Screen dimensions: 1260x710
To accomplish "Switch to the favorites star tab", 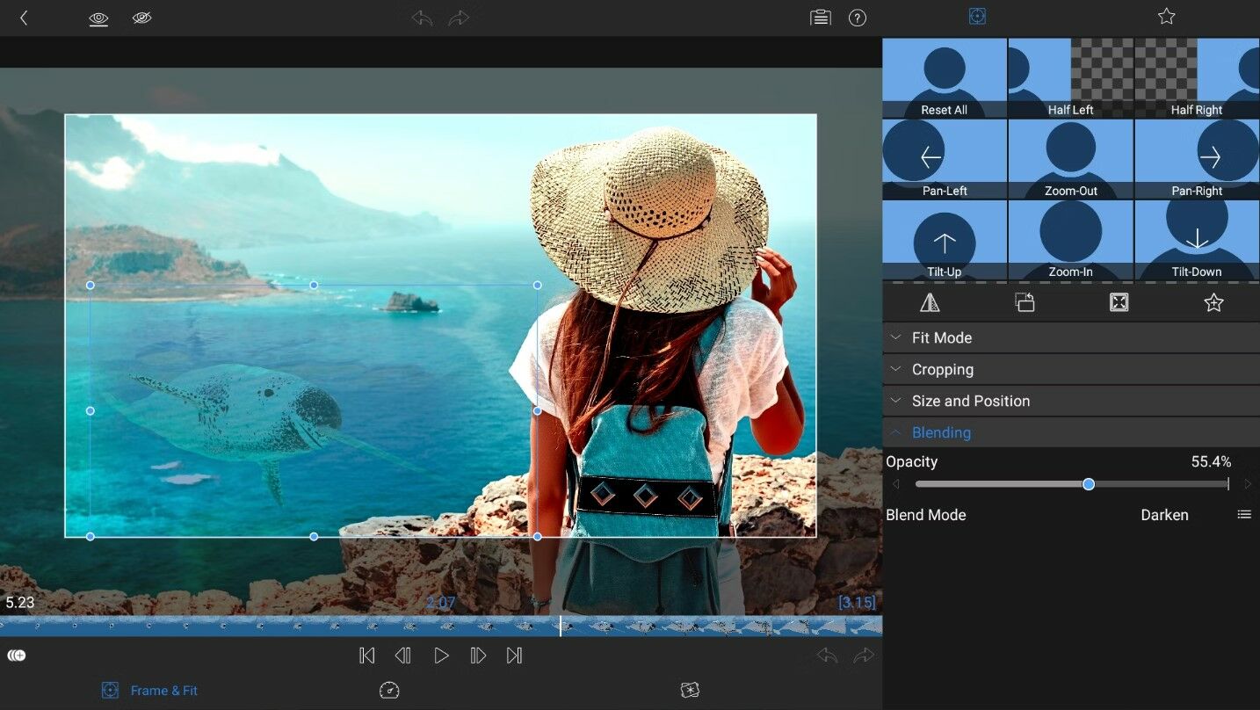I will [x=1166, y=17].
